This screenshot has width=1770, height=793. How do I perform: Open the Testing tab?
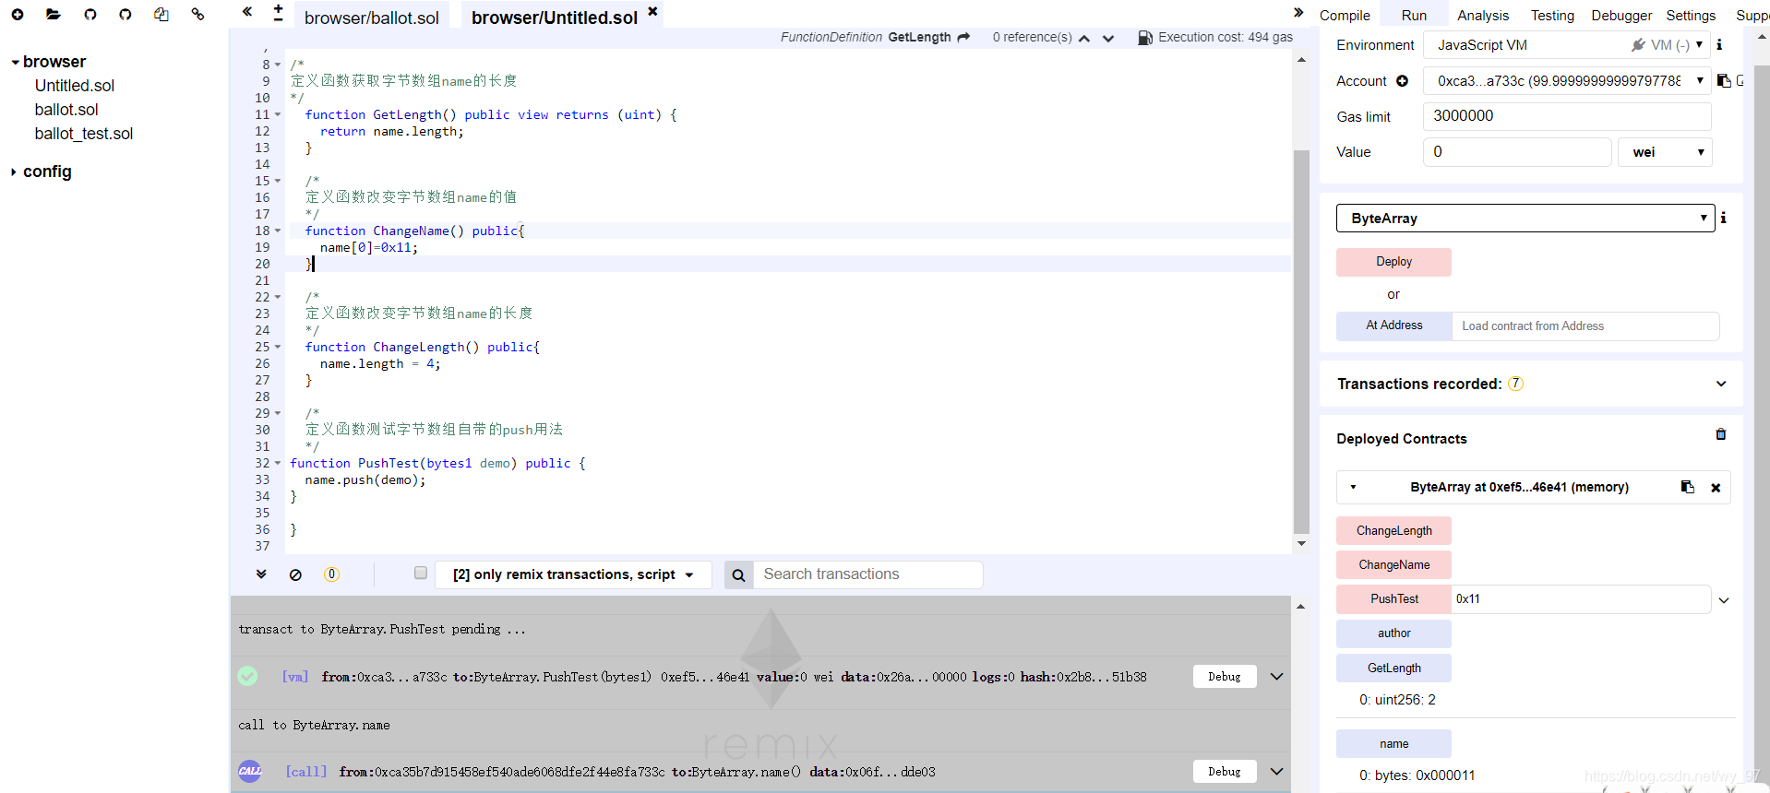1552,15
